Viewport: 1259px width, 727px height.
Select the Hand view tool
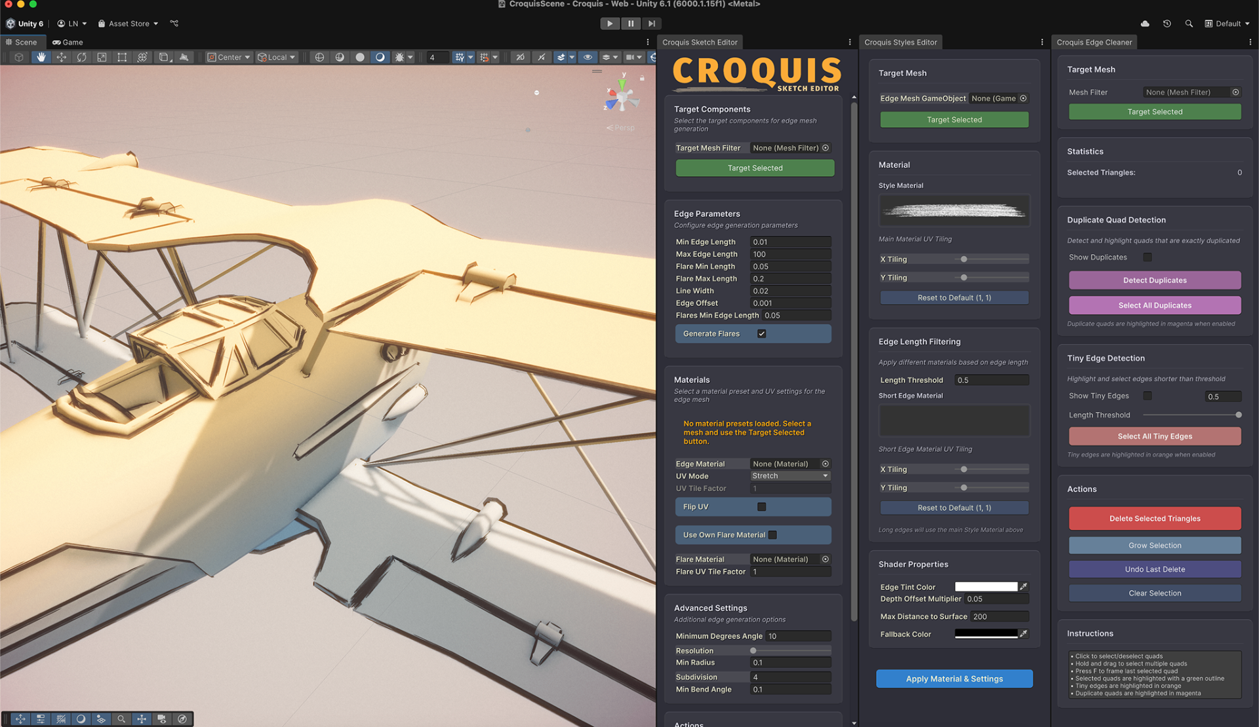click(41, 58)
